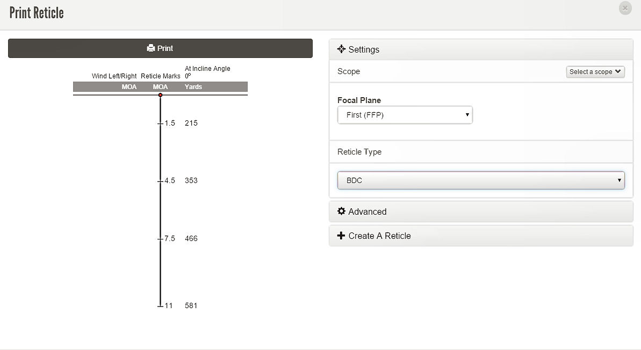Click the Yards column header
This screenshot has width=641, height=350.
click(193, 87)
